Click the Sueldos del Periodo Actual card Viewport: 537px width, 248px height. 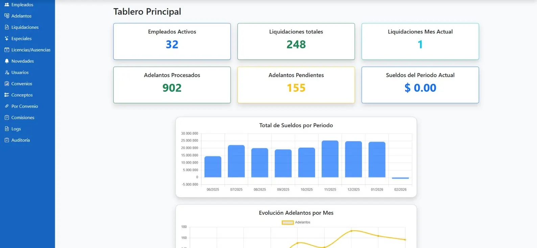click(420, 85)
